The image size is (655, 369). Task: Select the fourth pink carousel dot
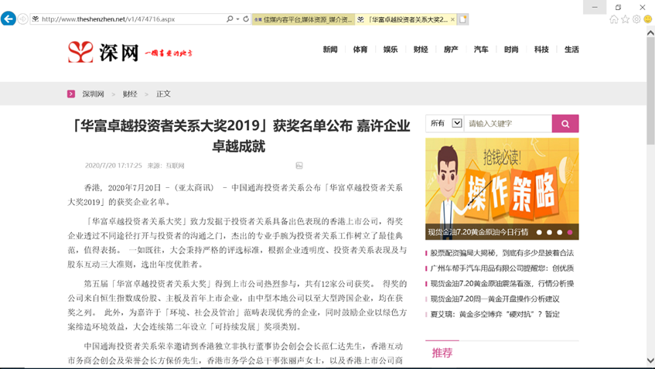570,232
